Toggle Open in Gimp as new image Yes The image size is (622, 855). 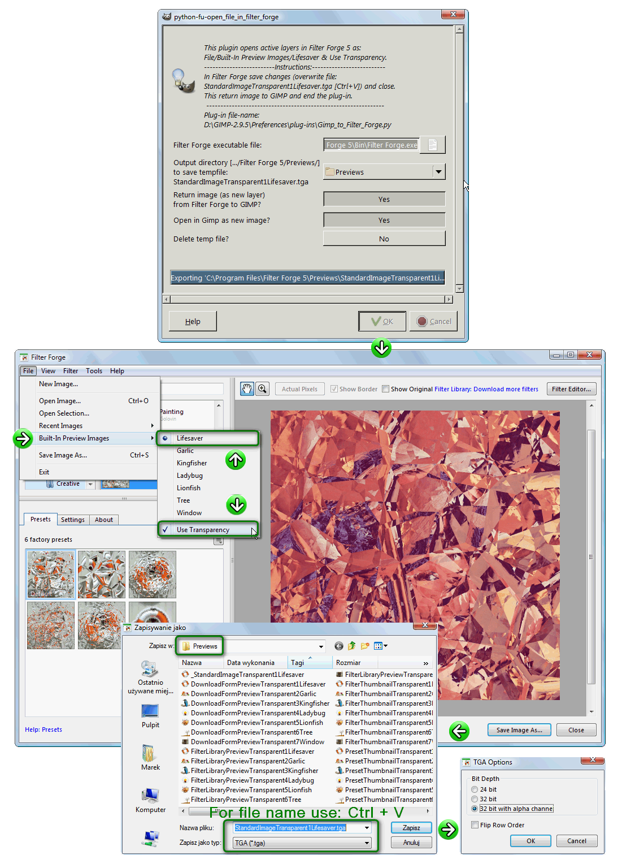point(384,220)
